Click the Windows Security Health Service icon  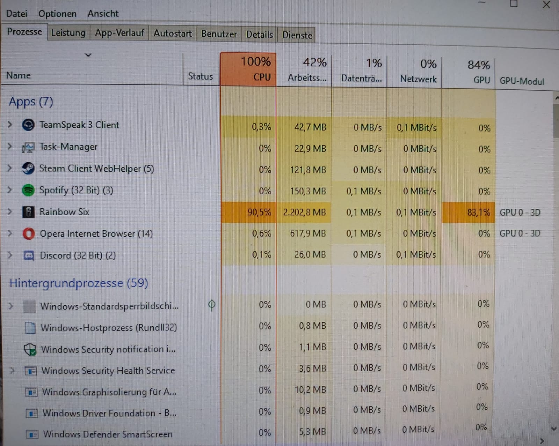(31, 371)
